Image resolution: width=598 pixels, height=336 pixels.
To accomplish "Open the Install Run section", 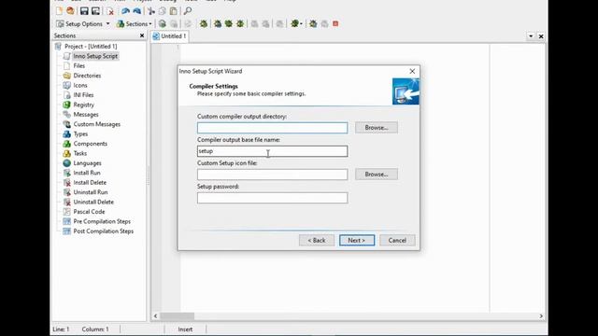I will [x=87, y=173].
